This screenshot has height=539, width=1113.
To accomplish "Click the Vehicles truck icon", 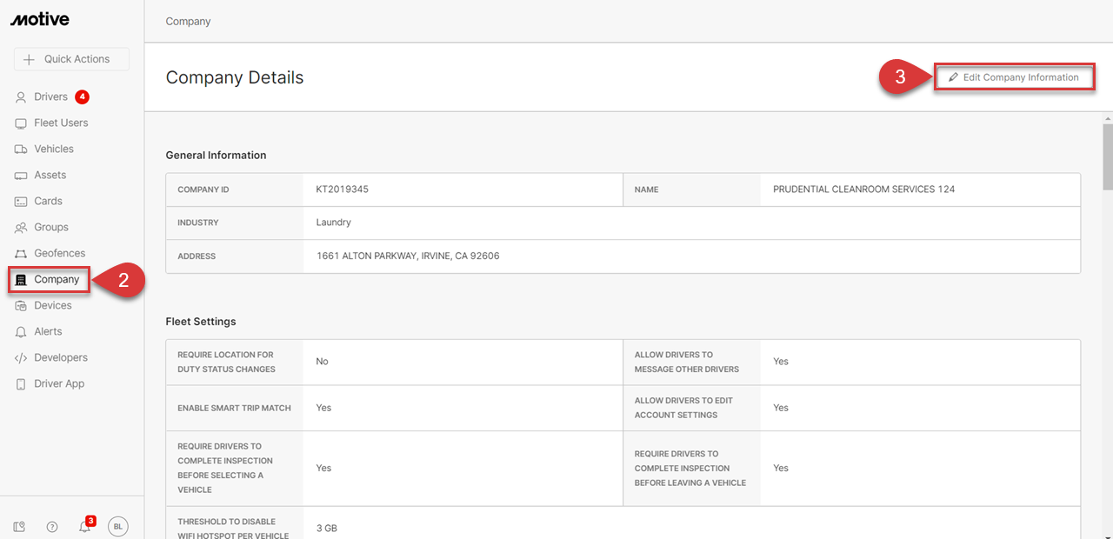I will [21, 150].
